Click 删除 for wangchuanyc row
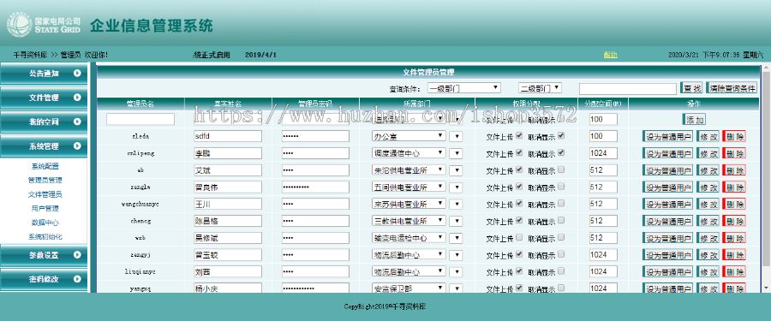Image resolution: width=771 pixels, height=321 pixels. [734, 204]
